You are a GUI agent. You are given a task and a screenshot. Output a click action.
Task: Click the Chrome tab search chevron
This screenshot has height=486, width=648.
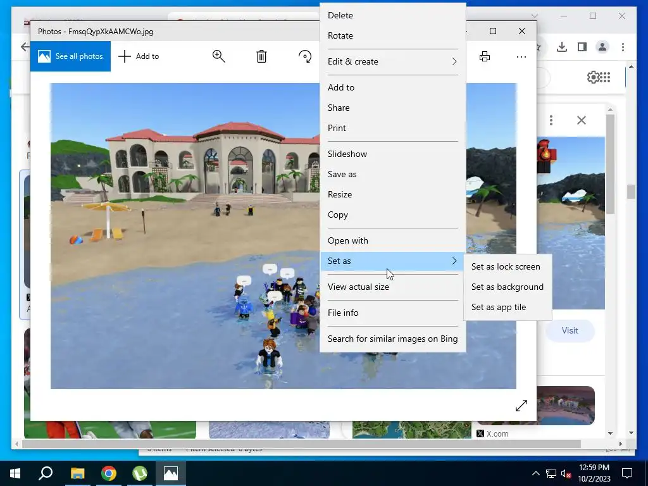click(534, 16)
